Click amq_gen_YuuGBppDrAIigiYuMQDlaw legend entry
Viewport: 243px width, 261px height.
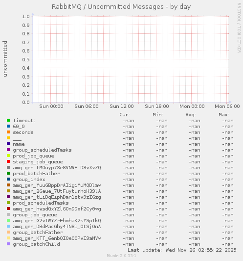point(57,185)
